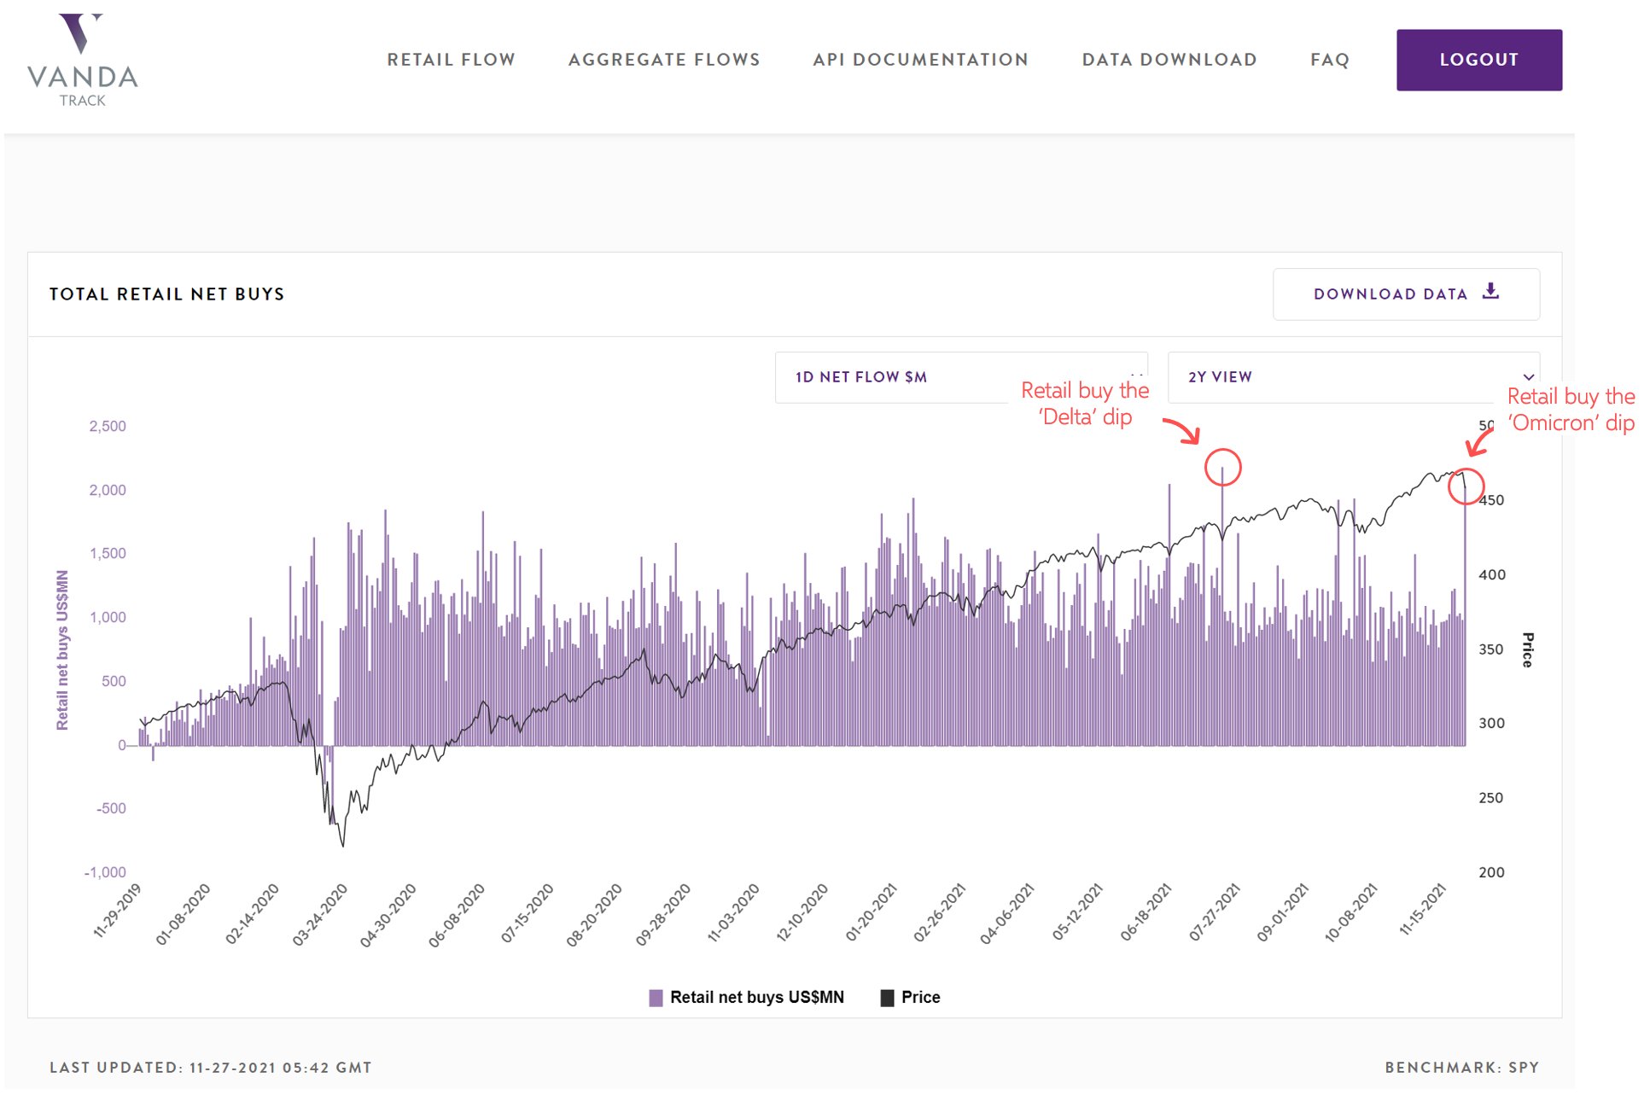Click the 03-24-2020 x-axis date label

pos(320,915)
